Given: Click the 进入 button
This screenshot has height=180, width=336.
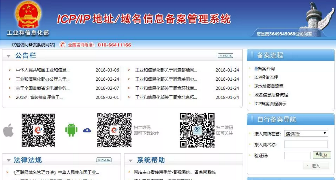Looking at the screenshot, I should [316, 166].
